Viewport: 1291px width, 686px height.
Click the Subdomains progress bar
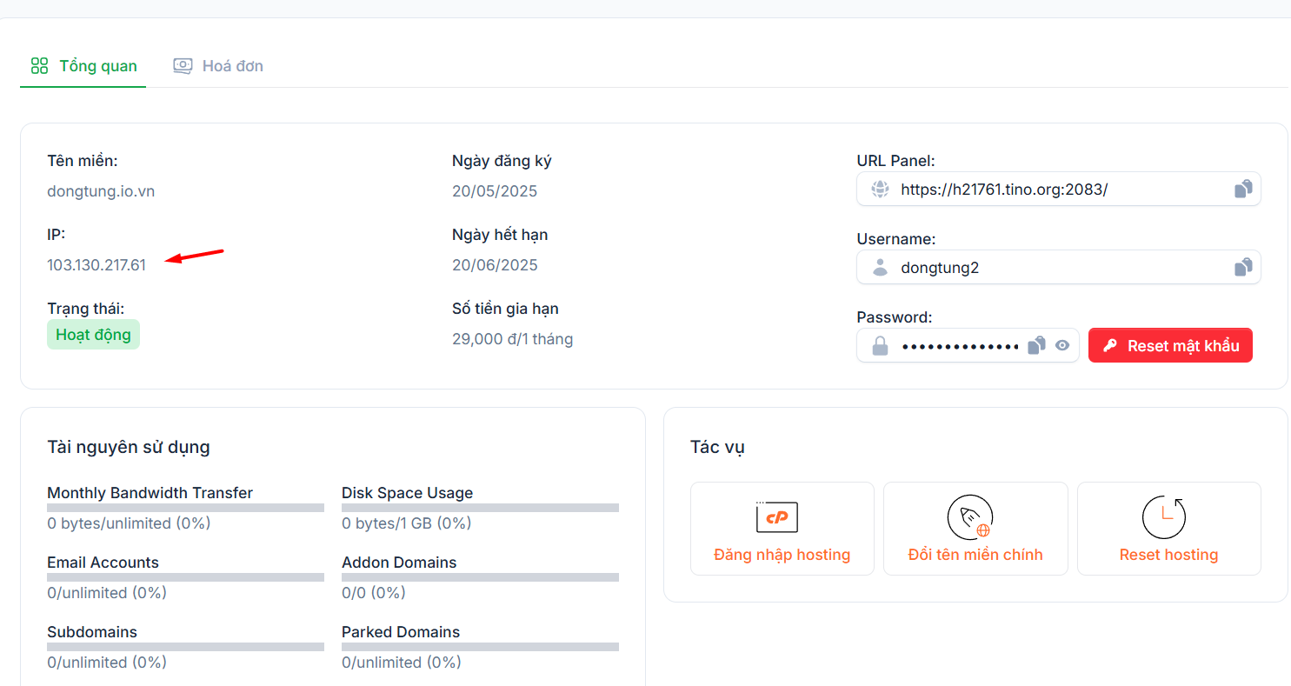(185, 647)
